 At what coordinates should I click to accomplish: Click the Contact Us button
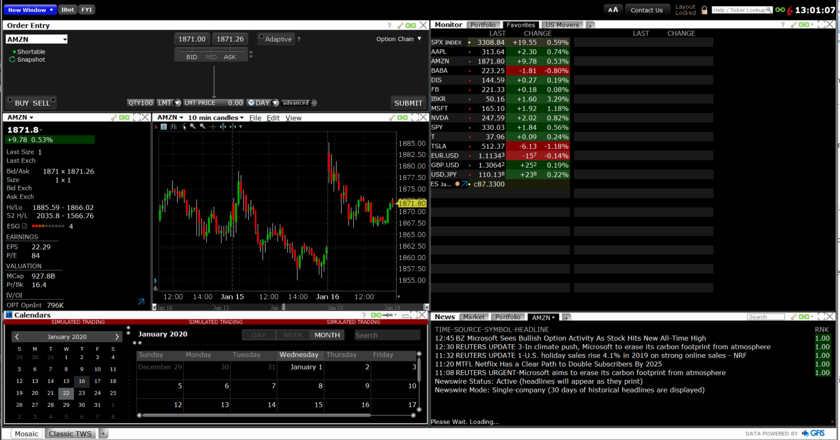click(x=647, y=9)
